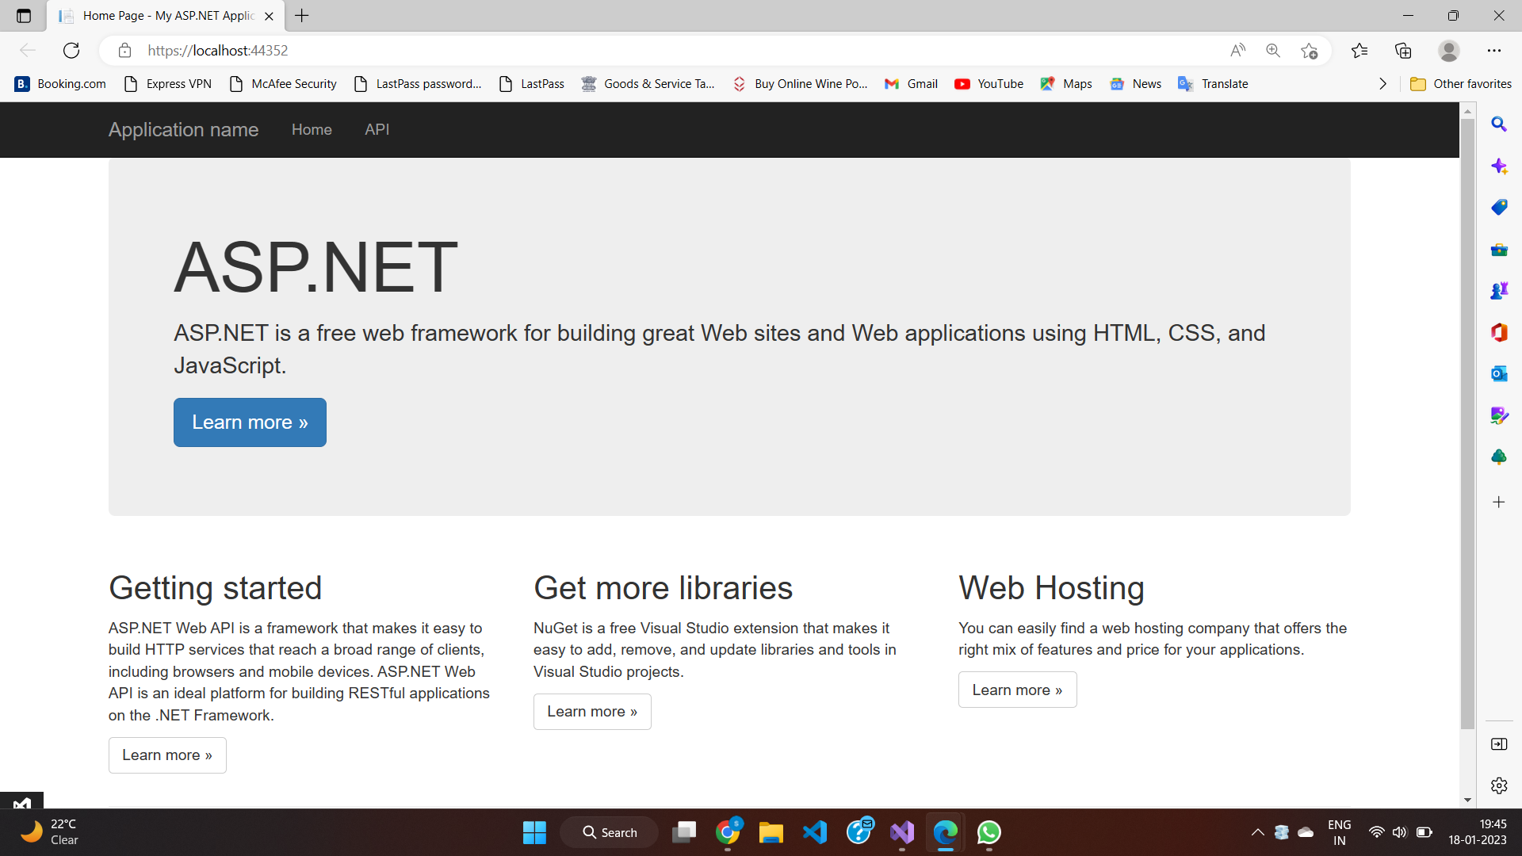Launch Office from the Edge sidebar
1522x856 pixels.
(1500, 333)
